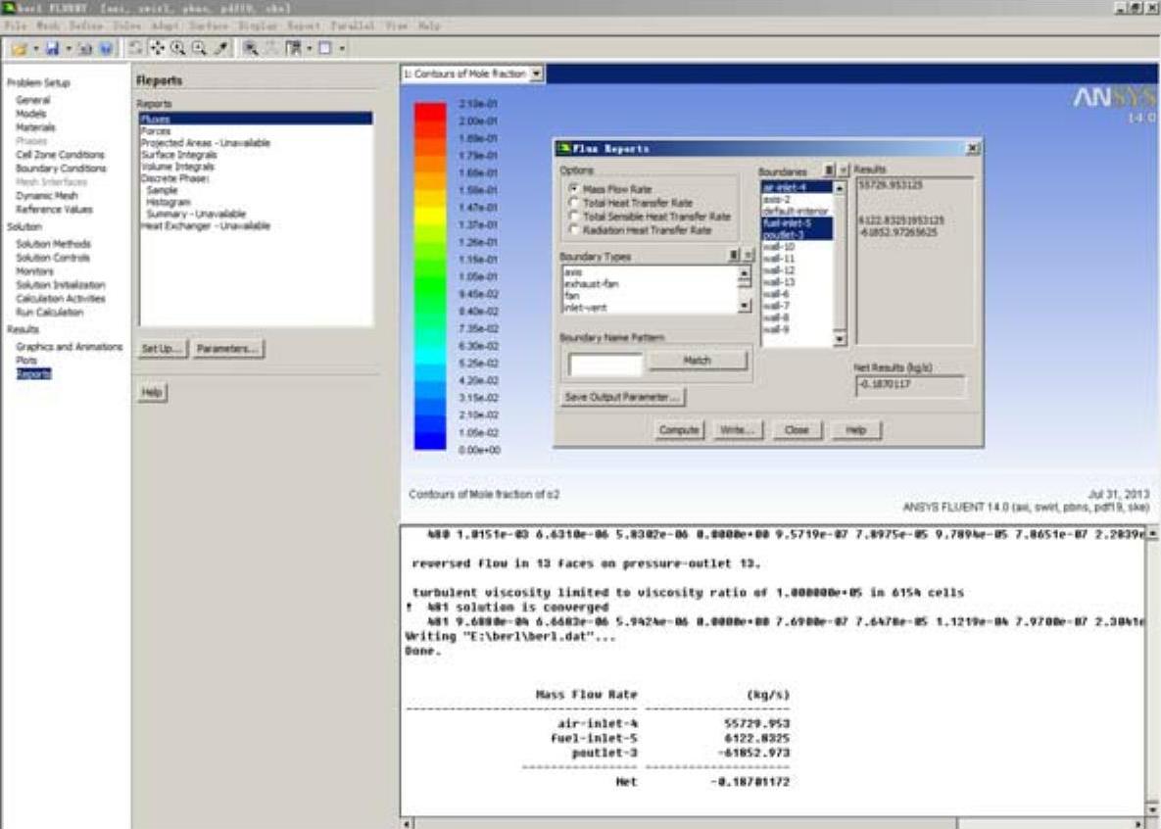Open Boundary Conditions in Problem Setup
The height and width of the screenshot is (829, 1161).
61,169
